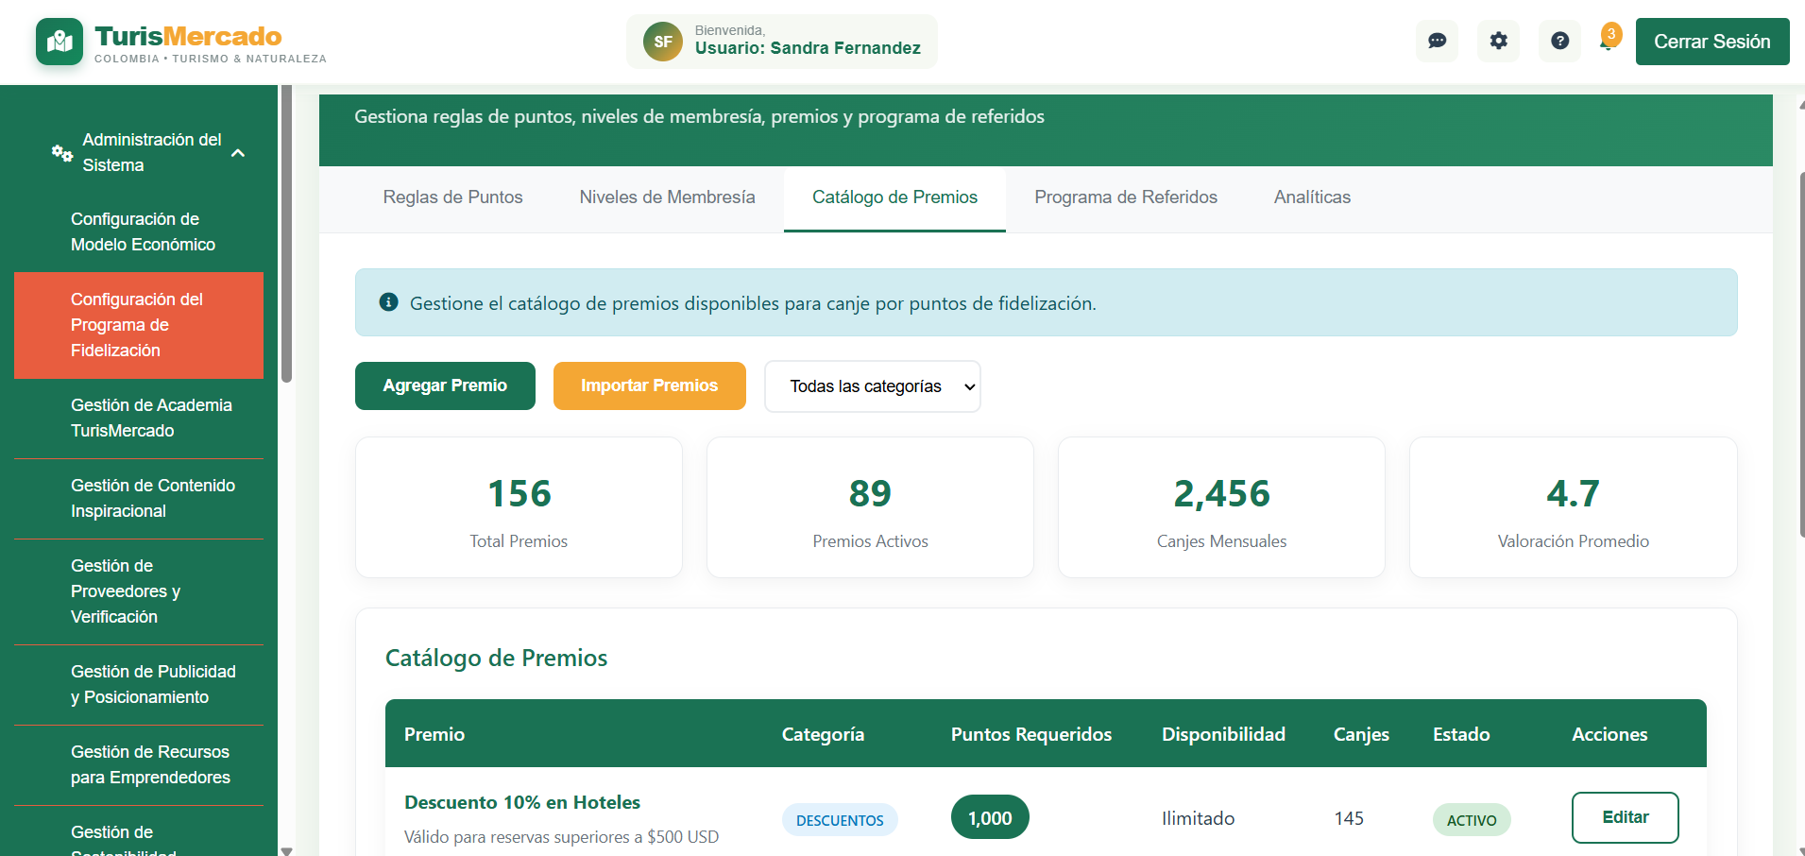
Task: Open the chat messages icon in header
Action: [x=1437, y=41]
